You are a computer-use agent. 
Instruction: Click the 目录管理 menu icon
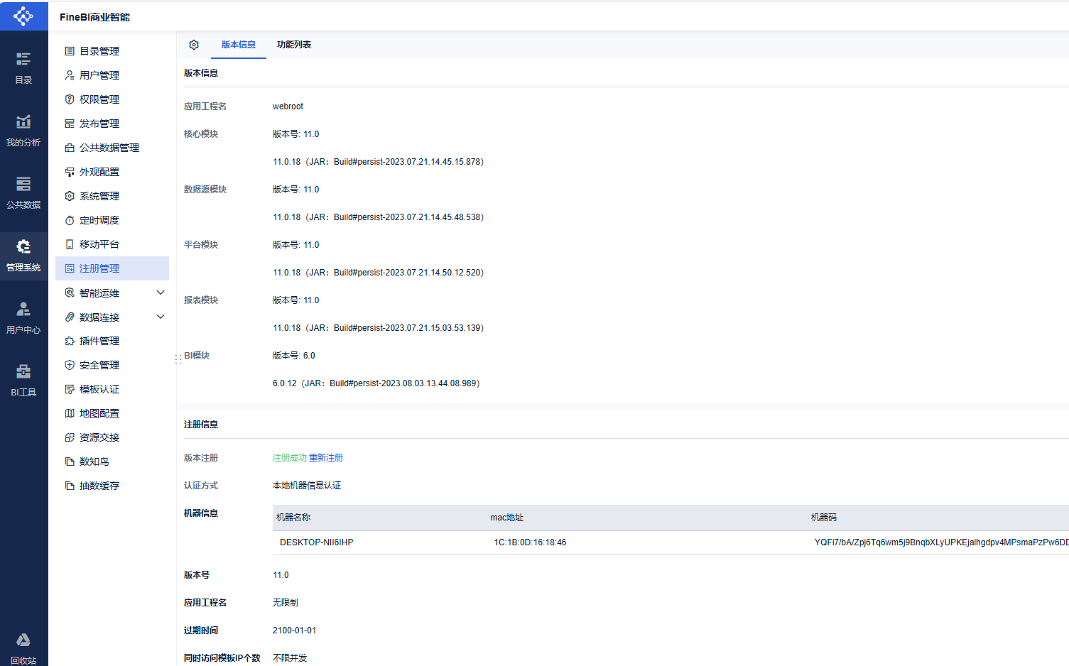pos(70,51)
